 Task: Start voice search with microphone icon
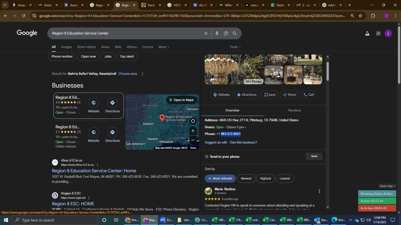coord(217,33)
